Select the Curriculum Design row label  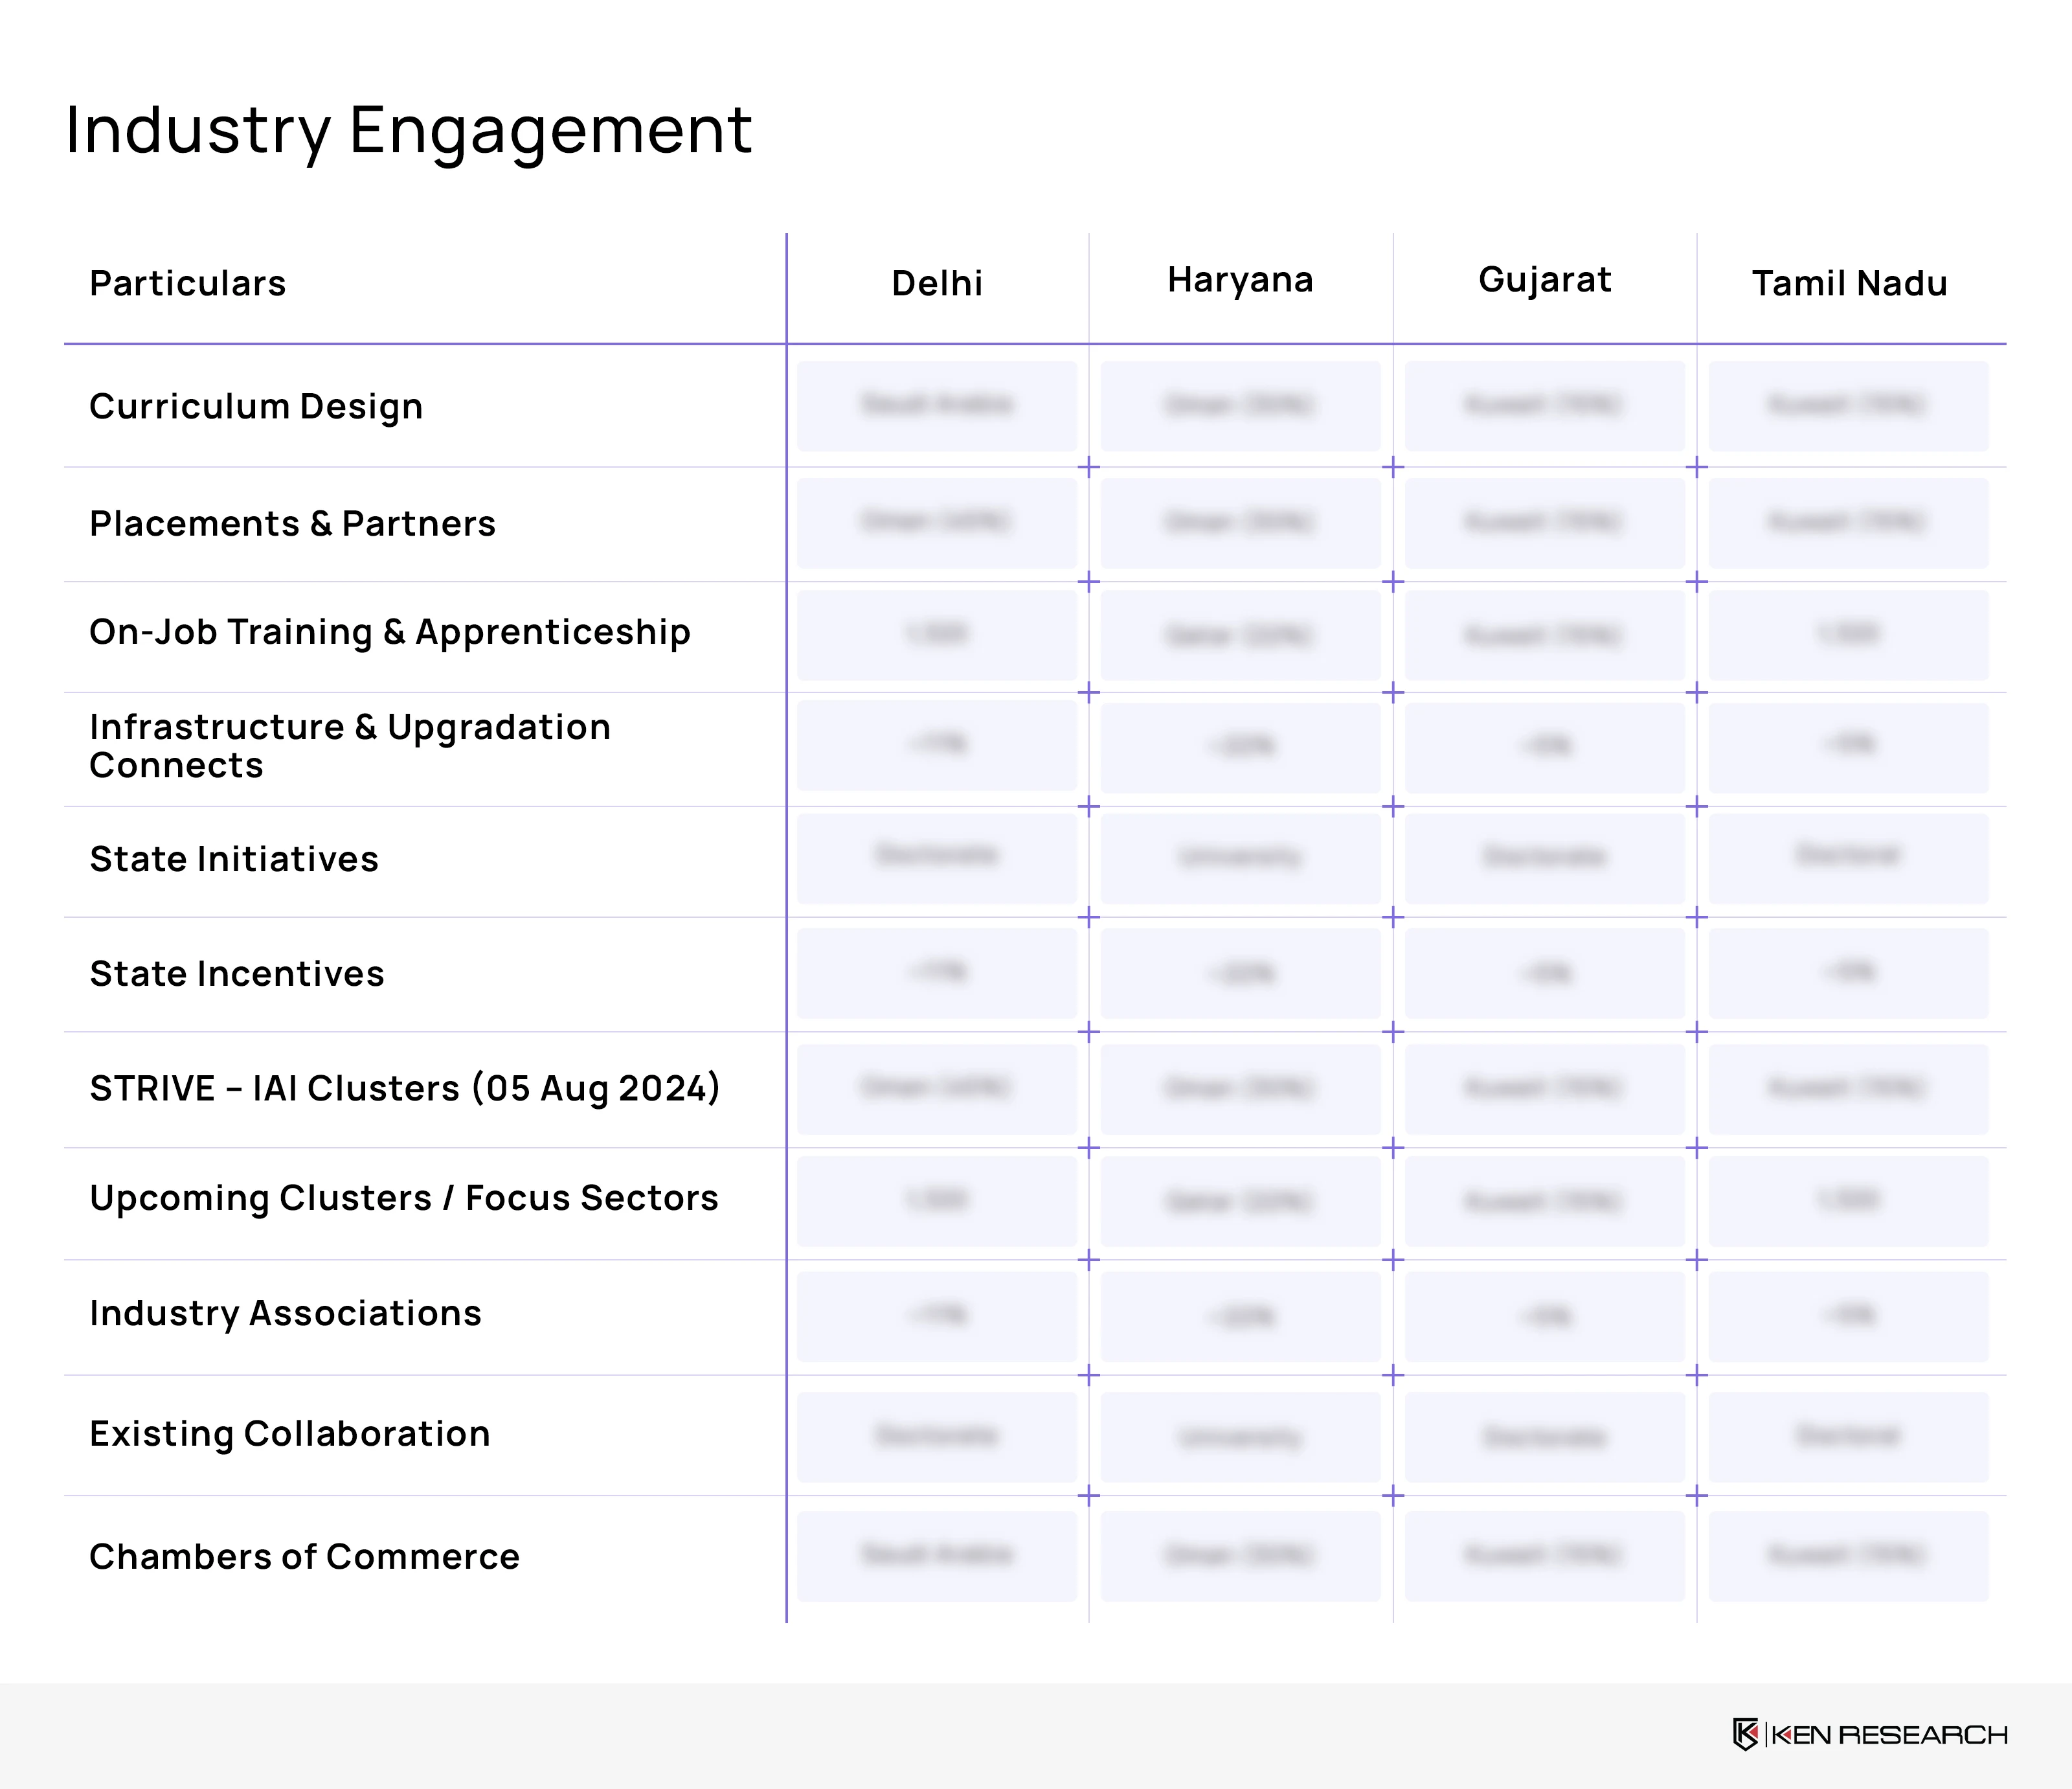pos(256,406)
